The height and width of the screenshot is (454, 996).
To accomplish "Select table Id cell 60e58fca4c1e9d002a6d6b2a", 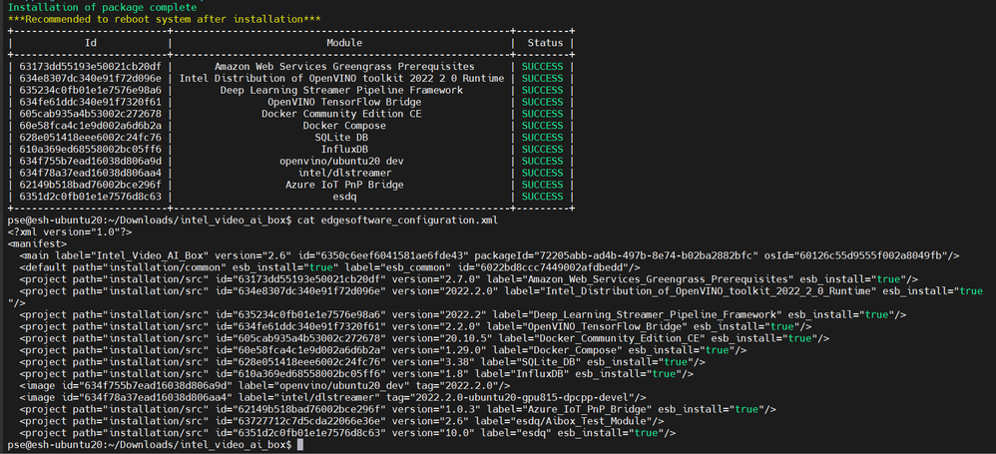I will pos(90,126).
